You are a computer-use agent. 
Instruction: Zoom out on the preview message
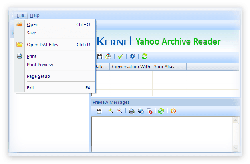pos(120,111)
